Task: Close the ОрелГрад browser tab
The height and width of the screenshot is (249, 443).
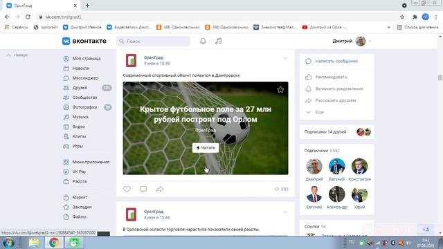Action: pos(75,6)
